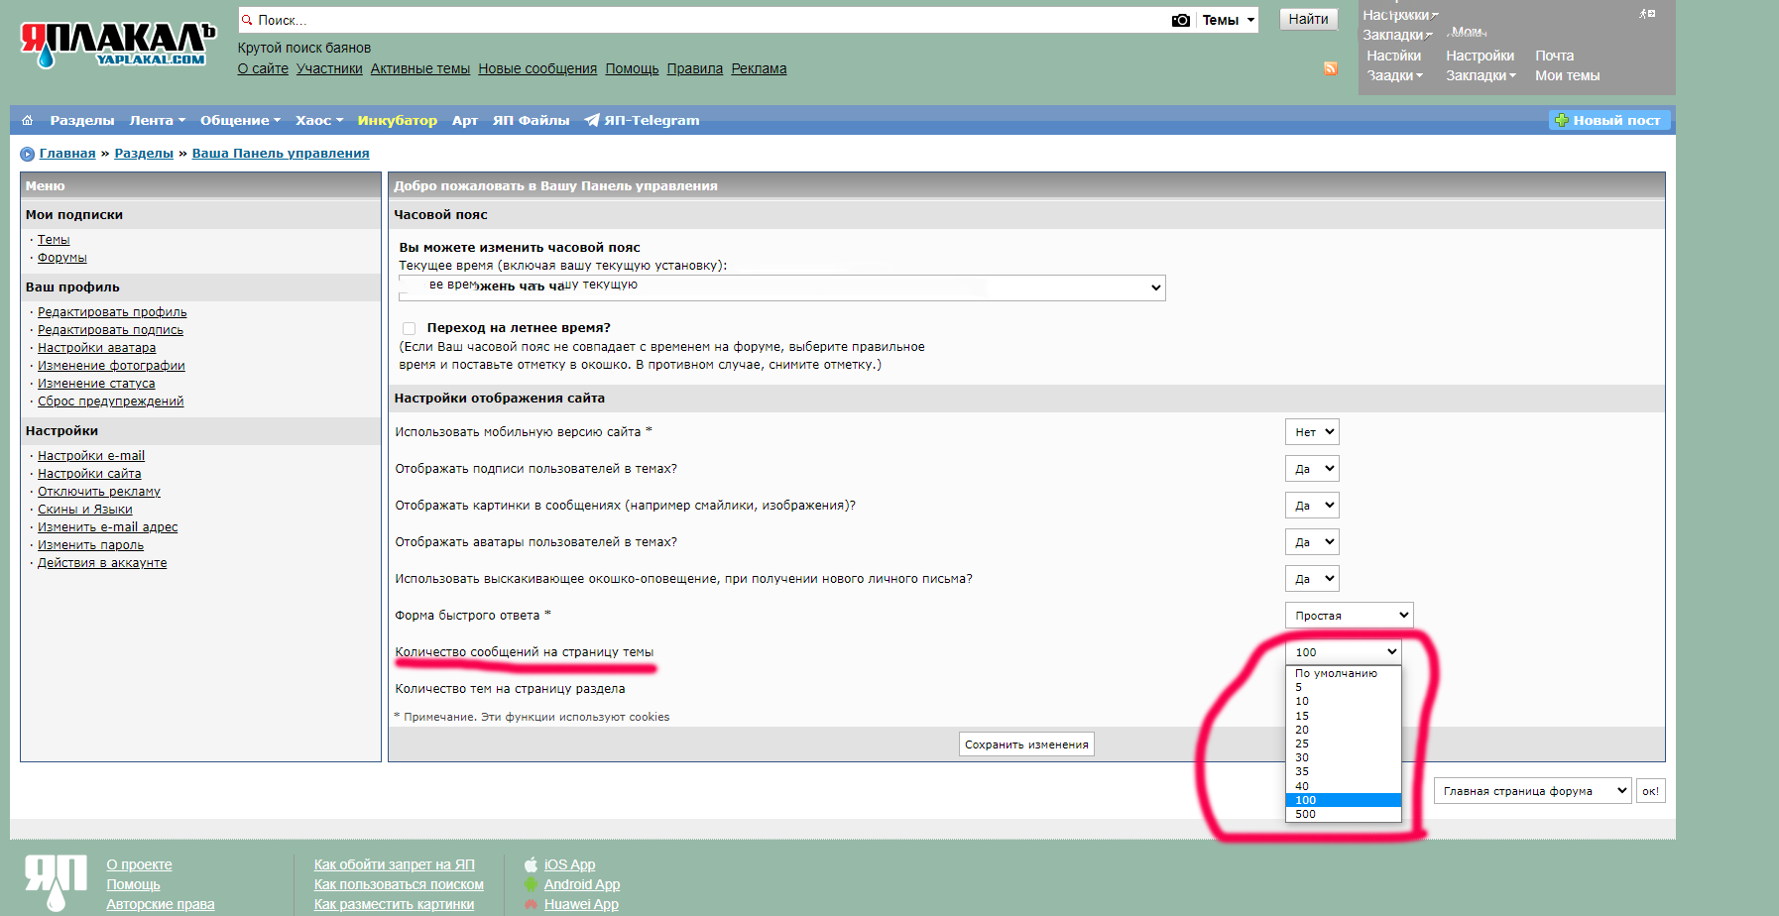
Task: Open 'Настройки e-mail' link
Action: 91,456
